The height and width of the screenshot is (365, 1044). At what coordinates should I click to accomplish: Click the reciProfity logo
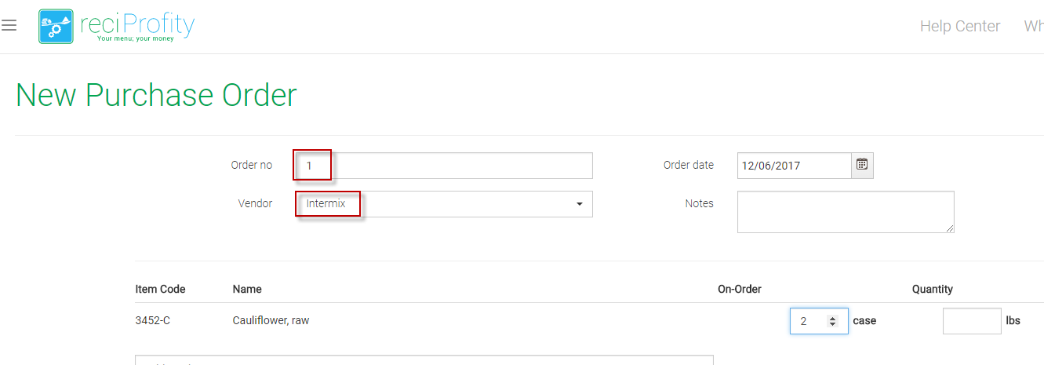click(x=116, y=27)
